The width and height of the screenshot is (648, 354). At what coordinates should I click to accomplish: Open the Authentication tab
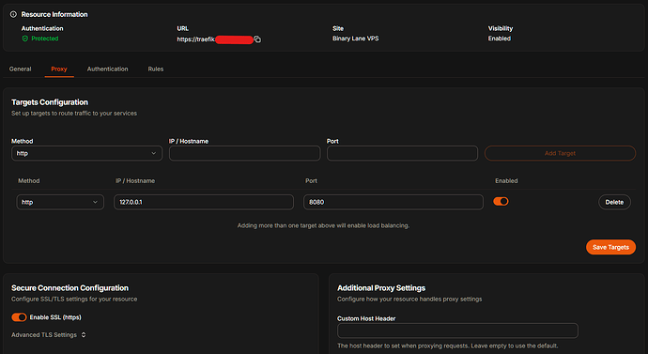coord(107,69)
